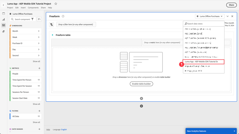Screen dimensions: 239x134
Task: Open the Components icon in left rail
Action: click(x=4, y=25)
